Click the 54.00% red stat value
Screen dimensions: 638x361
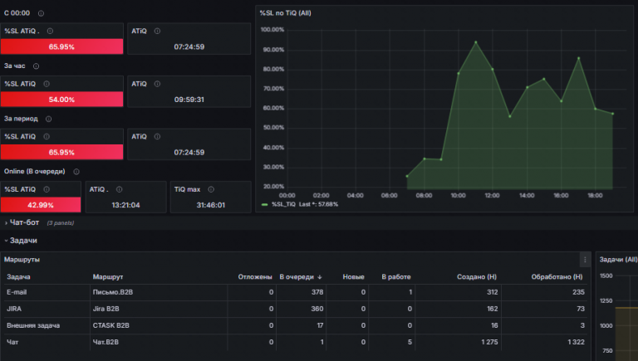point(61,100)
